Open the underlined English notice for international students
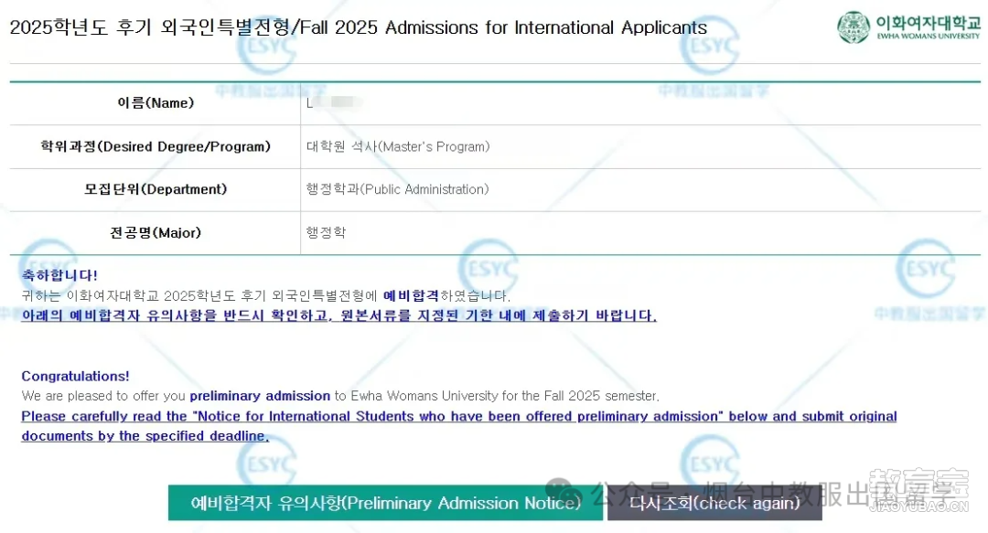This screenshot has height=533, width=988. tap(458, 426)
